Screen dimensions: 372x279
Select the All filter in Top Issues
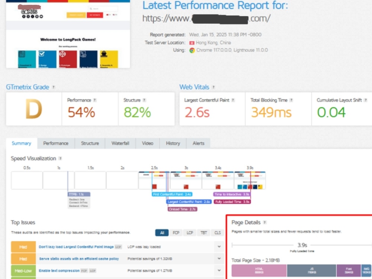(x=162, y=233)
